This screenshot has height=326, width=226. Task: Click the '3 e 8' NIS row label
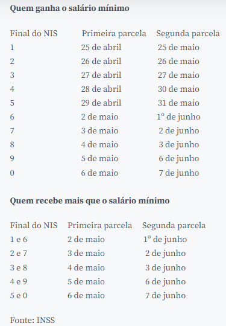(19, 268)
